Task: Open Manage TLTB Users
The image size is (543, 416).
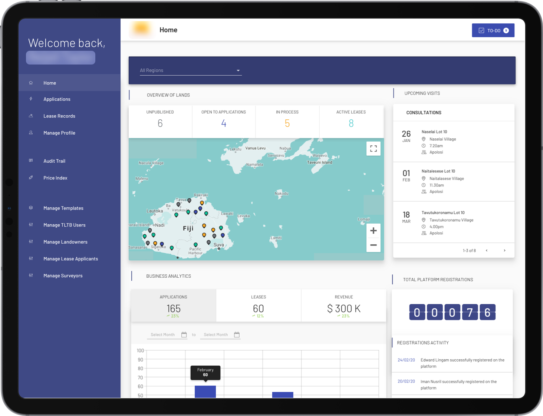Action: [69, 225]
